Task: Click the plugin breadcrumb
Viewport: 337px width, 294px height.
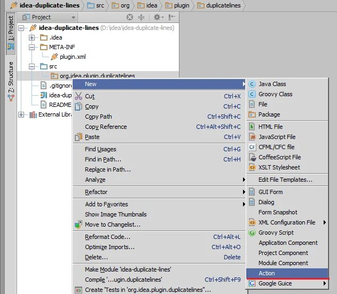Action: pos(177,5)
